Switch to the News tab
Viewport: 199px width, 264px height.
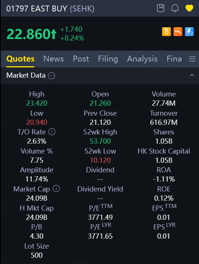54,59
